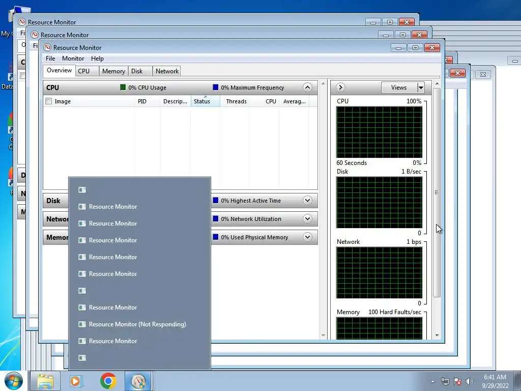
Task: Expand the Memory section chevron
Action: (x=307, y=237)
